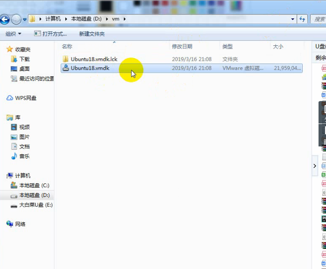Refresh the folder with the refresh button
This screenshot has height=269, width=326.
click(x=302, y=19)
